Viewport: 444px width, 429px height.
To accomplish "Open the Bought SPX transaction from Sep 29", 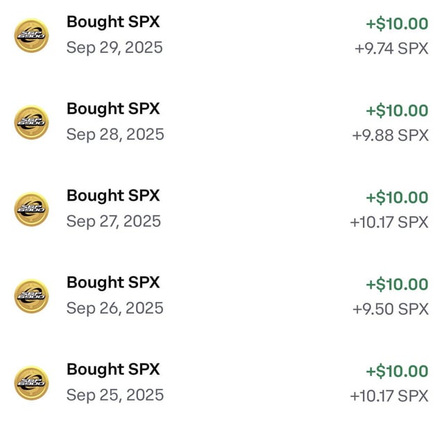I will (x=113, y=22).
